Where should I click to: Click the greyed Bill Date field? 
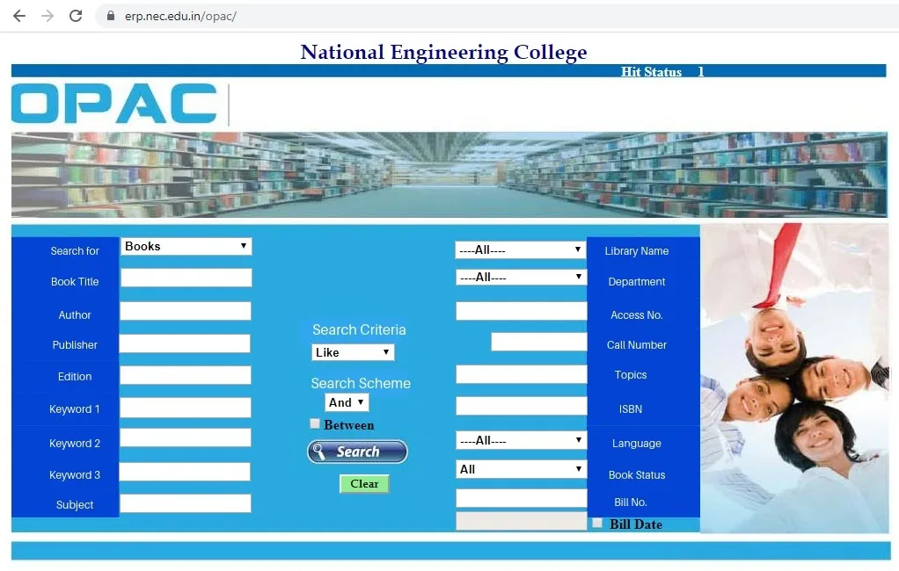click(521, 521)
